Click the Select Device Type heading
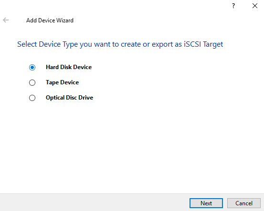 pyautogui.click(x=120, y=44)
